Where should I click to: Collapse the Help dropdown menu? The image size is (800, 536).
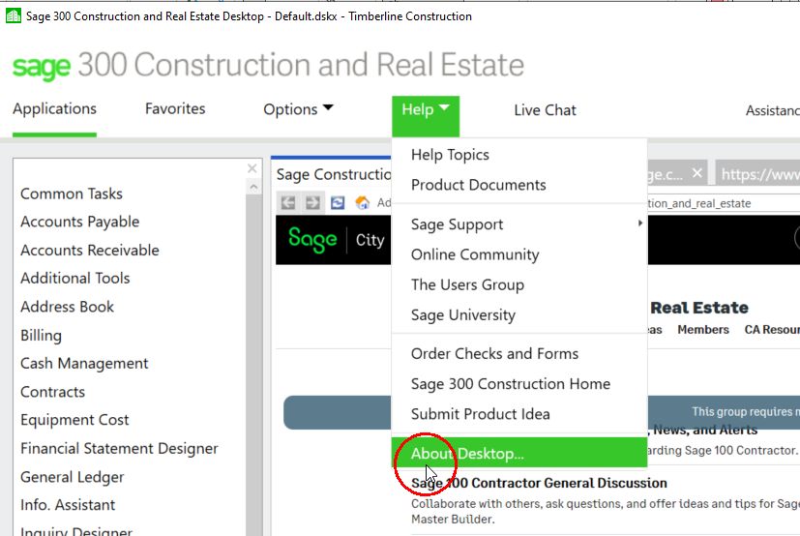click(426, 116)
